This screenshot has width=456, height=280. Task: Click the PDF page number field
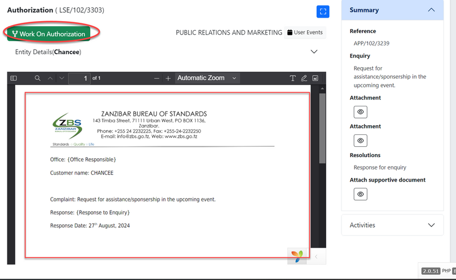click(x=79, y=78)
